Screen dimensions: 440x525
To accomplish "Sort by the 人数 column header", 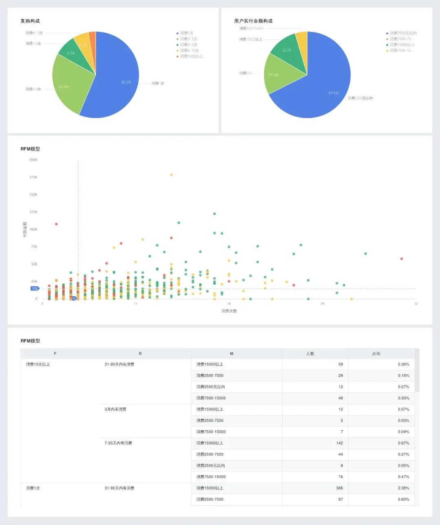I will click(x=310, y=354).
